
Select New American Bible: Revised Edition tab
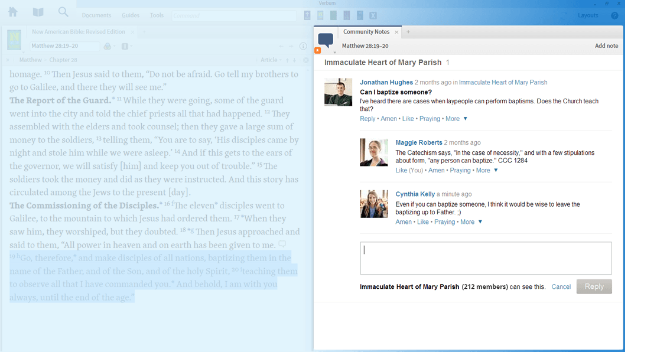click(x=79, y=32)
